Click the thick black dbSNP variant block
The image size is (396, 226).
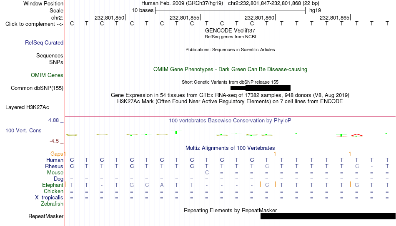[268, 88]
